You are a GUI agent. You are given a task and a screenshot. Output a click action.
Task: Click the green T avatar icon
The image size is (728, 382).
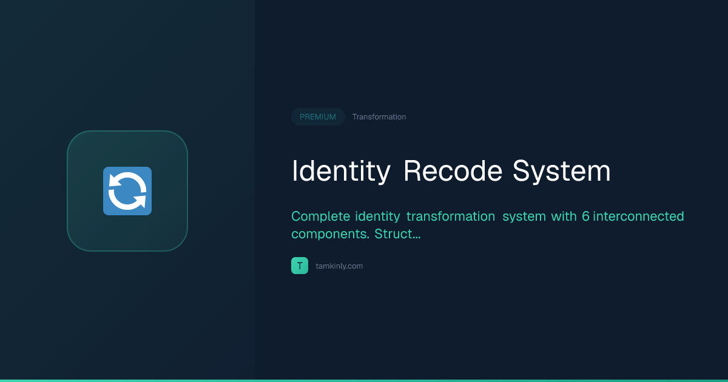pyautogui.click(x=300, y=266)
